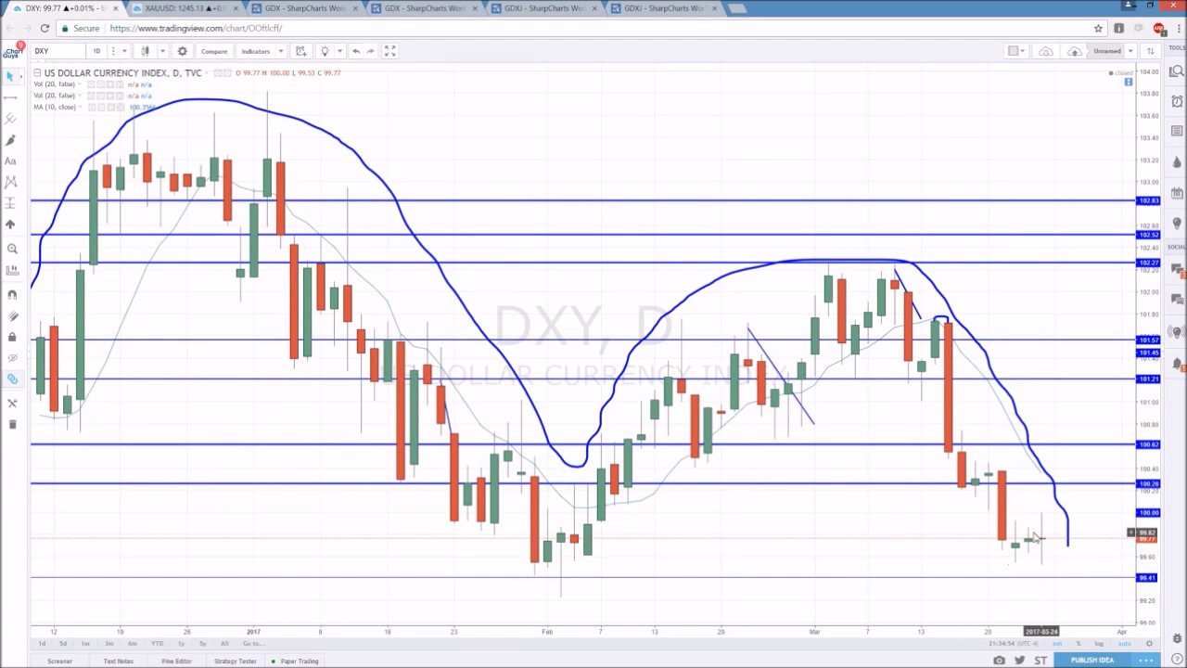
Task: Select the 1d time range
Action: [x=42, y=644]
